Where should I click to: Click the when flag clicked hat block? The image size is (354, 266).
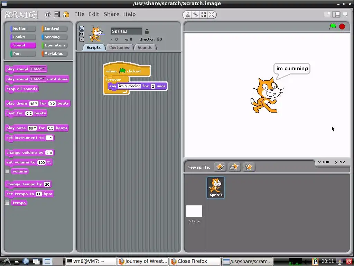pyautogui.click(x=127, y=70)
